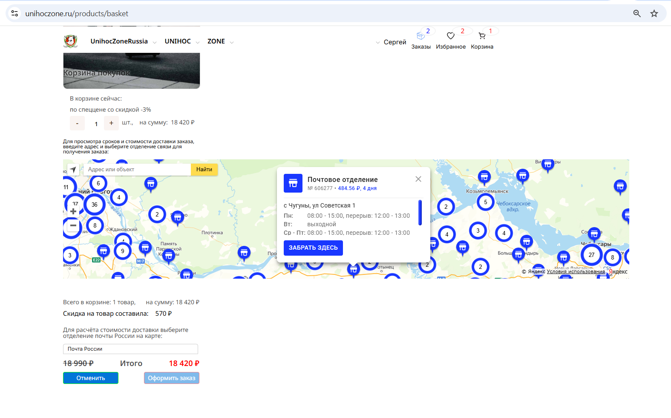The width and height of the screenshot is (671, 418).
Task: Select the map cluster marker labeled 5
Action: (485, 202)
